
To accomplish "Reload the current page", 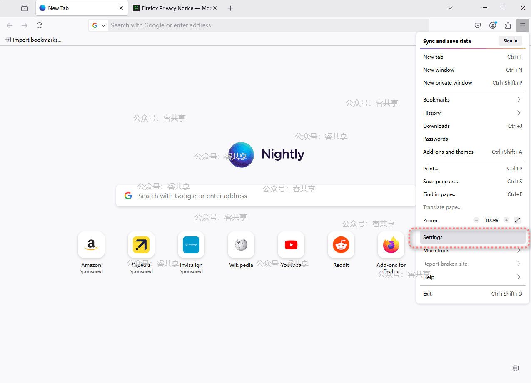I will 40,25.
